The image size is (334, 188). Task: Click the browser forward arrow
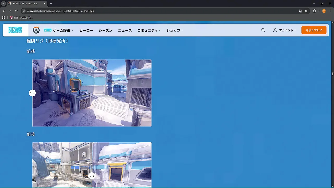[x=10, y=11]
